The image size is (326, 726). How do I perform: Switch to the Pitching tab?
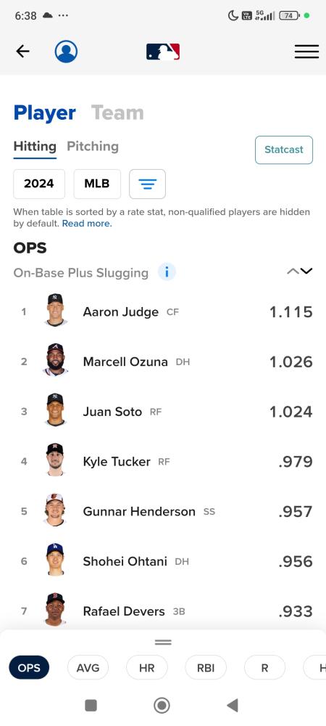pos(93,147)
